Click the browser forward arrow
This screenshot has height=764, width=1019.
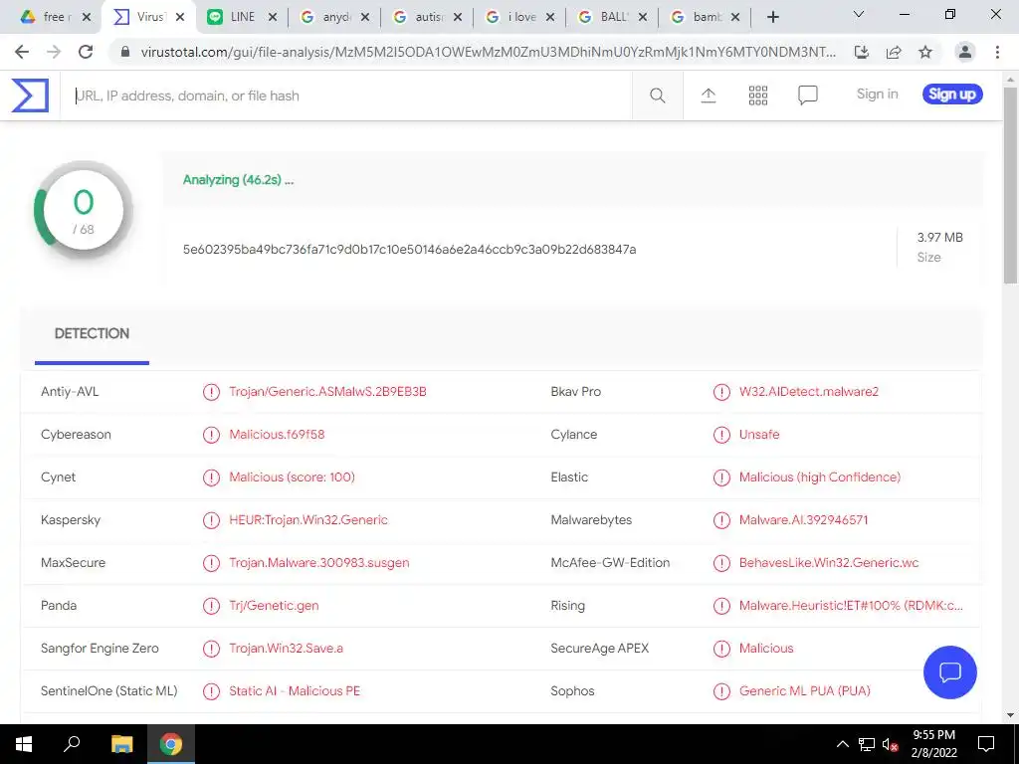coord(54,52)
